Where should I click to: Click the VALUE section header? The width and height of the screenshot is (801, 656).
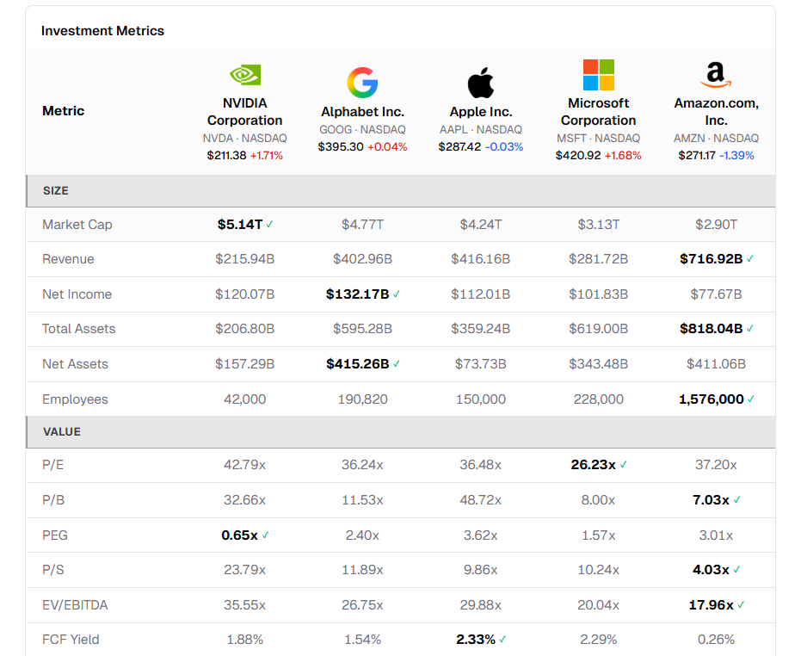[401, 432]
